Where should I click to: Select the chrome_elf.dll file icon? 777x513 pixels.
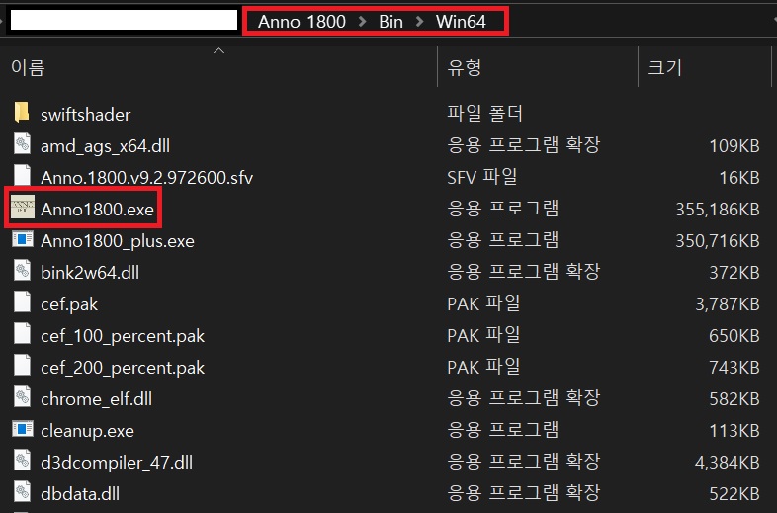pos(22,397)
